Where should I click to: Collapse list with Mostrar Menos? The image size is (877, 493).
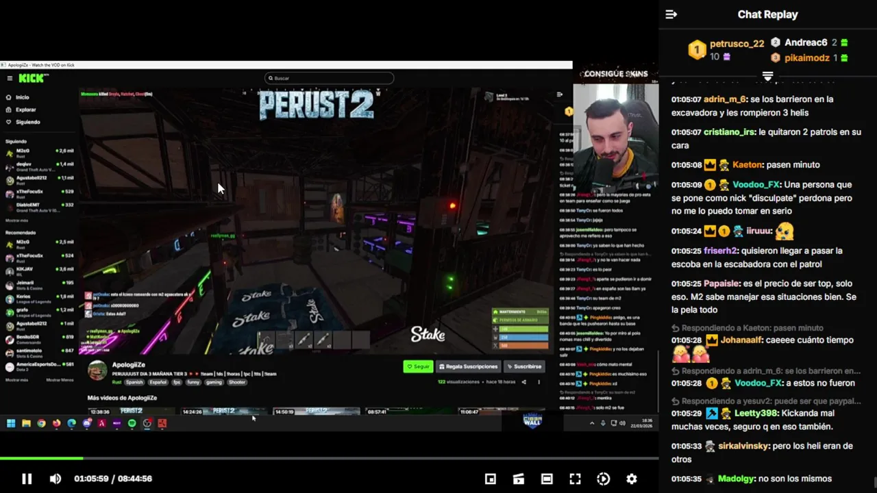[x=60, y=379]
